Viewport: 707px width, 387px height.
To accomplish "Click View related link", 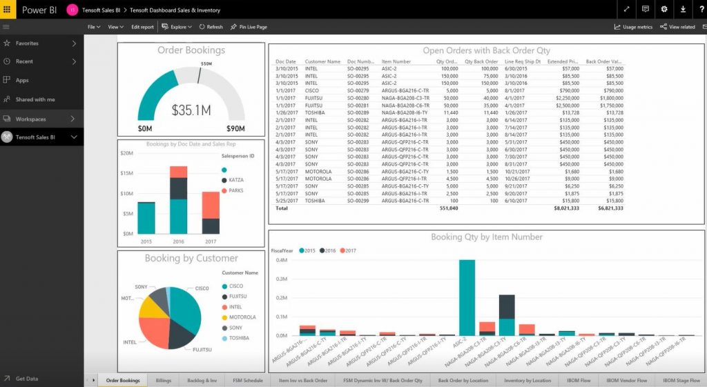I will 677,27.
